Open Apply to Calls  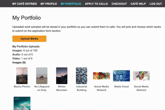coord(96,4)
